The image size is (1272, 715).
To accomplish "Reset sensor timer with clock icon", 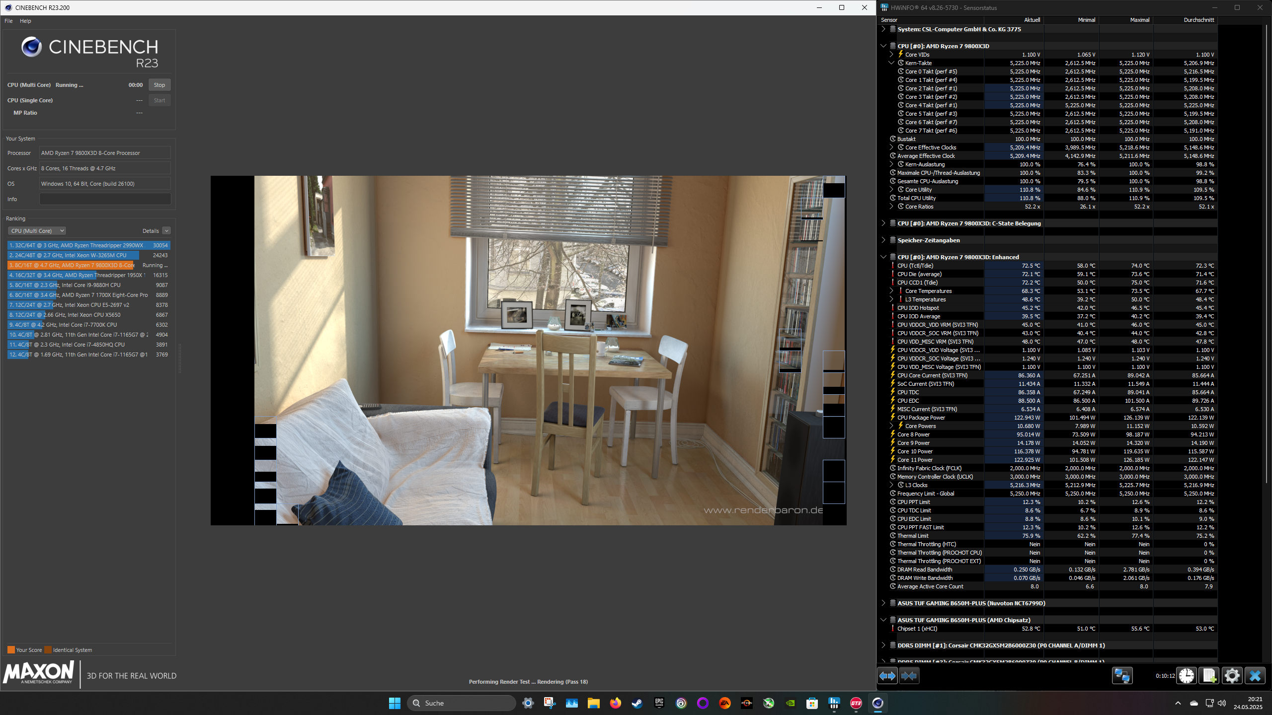I will [x=1187, y=676].
